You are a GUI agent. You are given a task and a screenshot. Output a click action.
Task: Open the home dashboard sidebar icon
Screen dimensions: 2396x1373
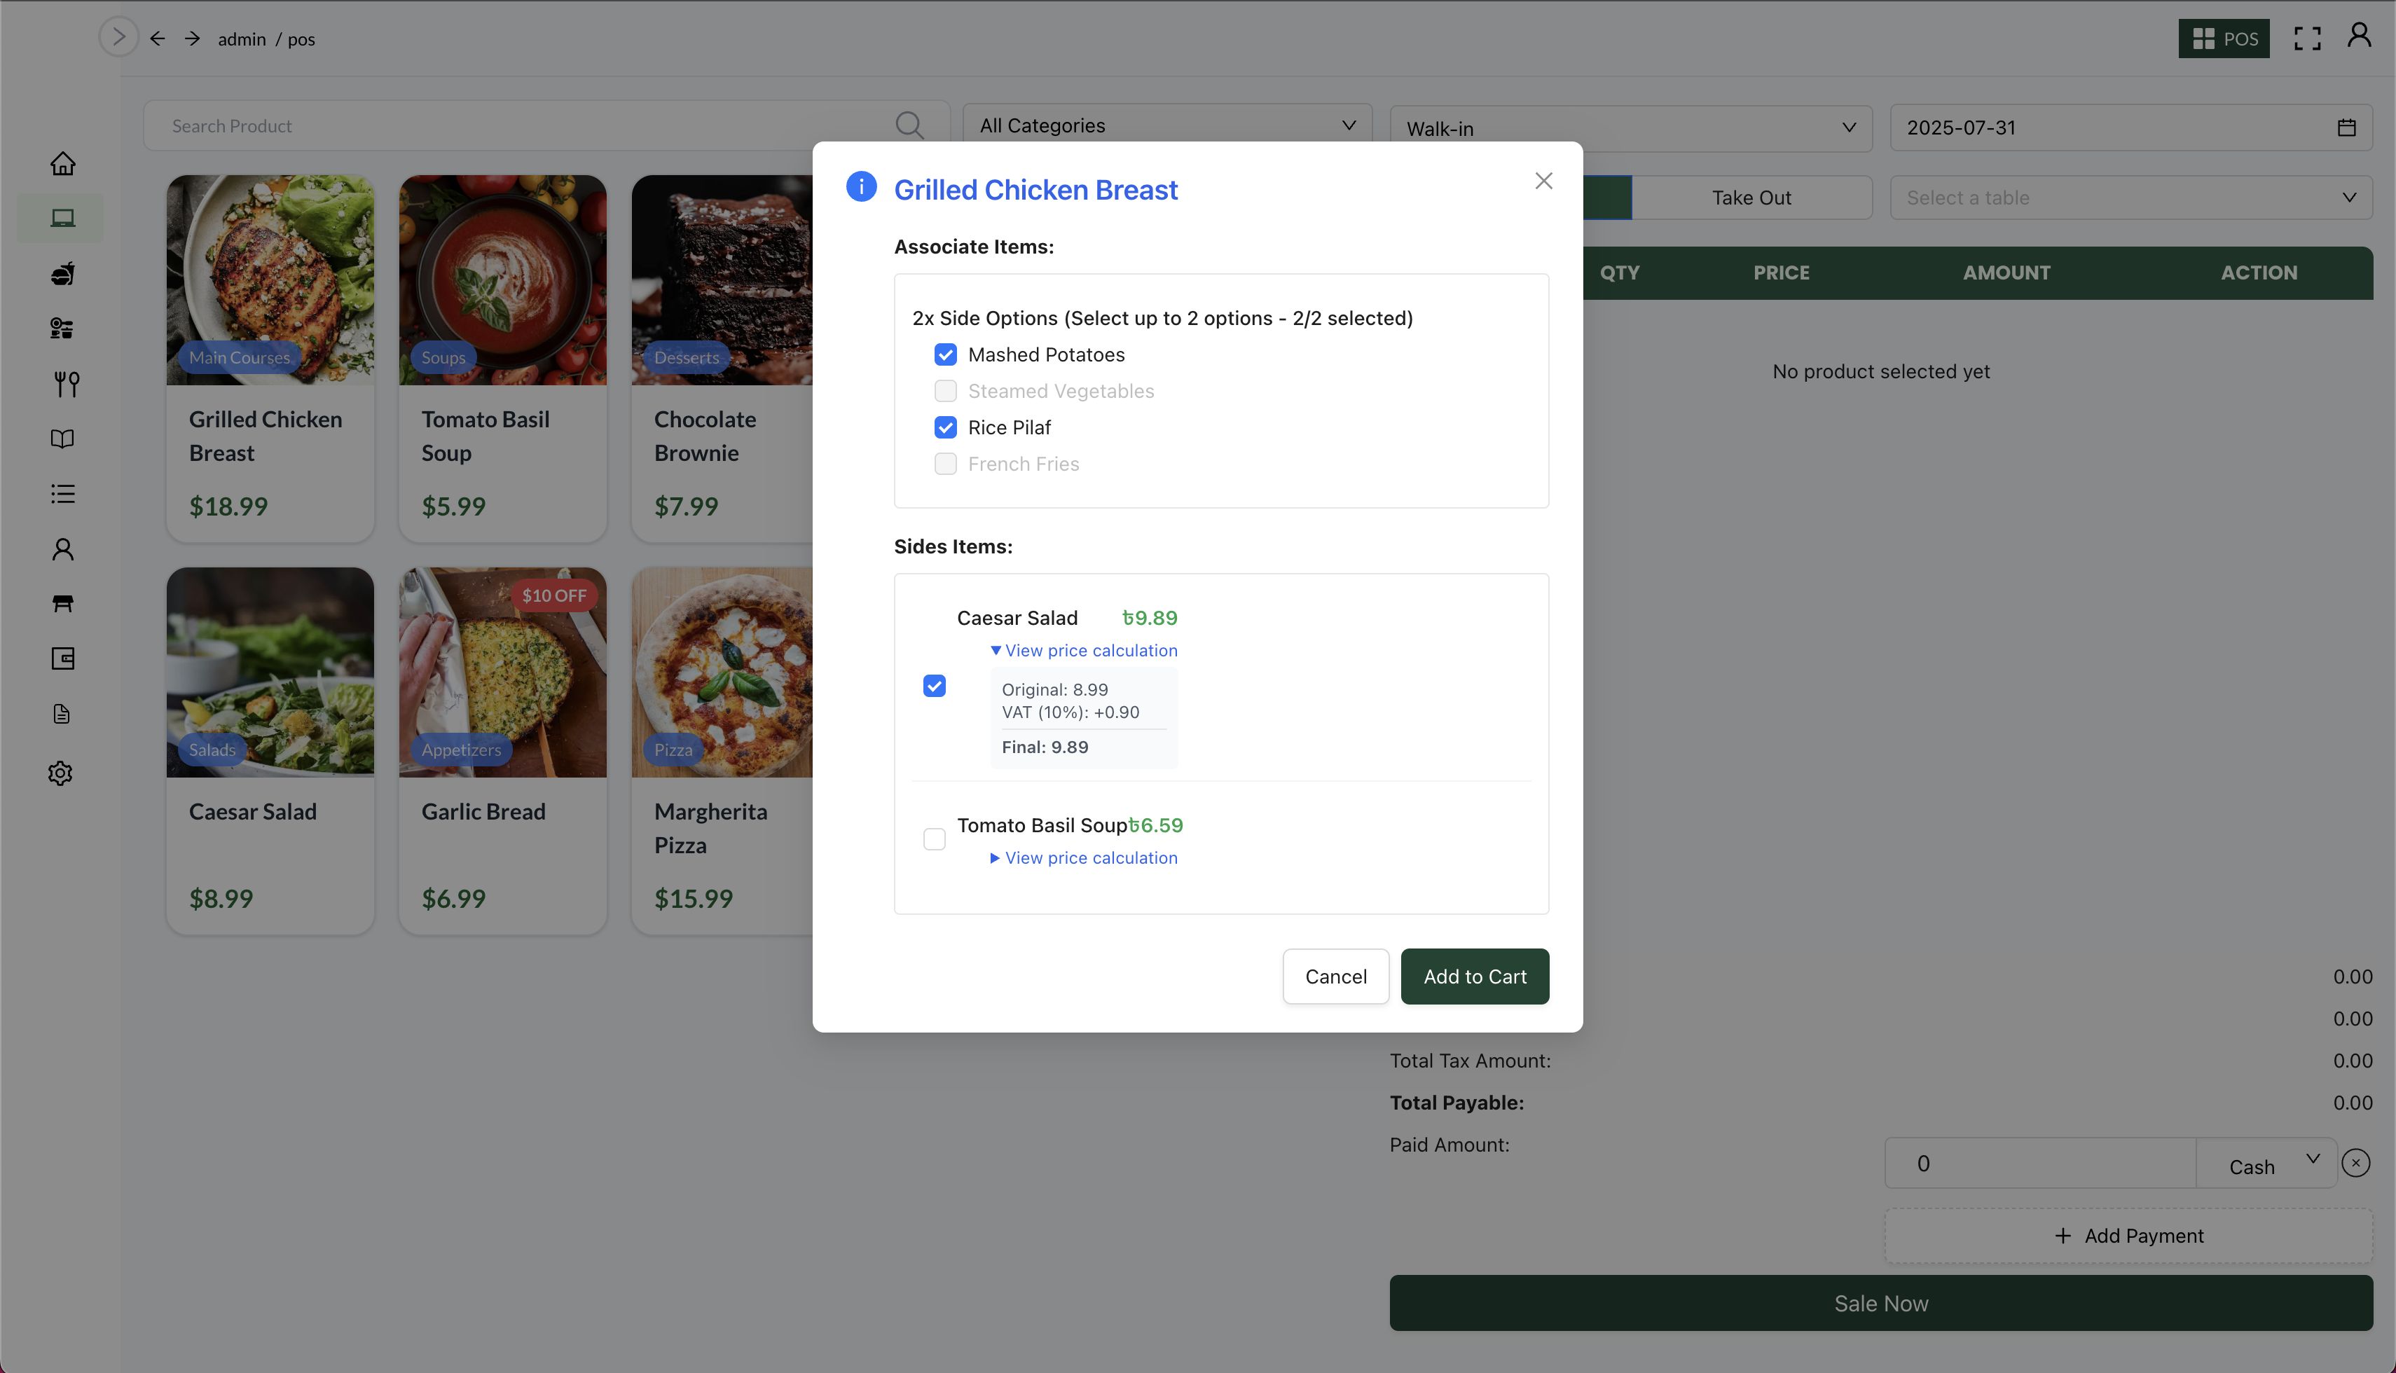tap(62, 164)
